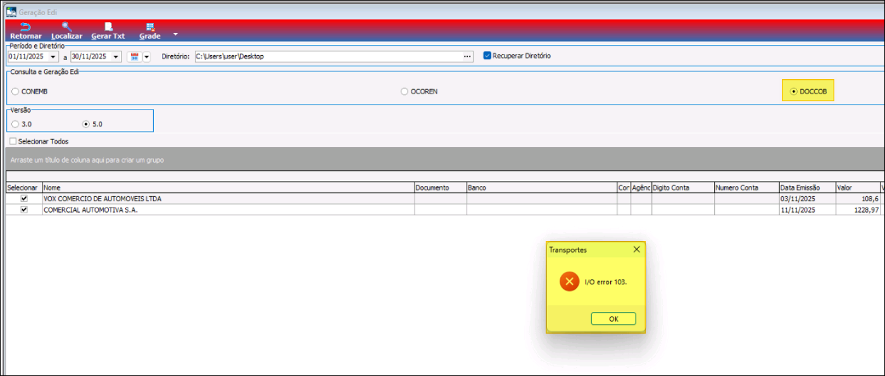Uncheck the VOX COMERCIO DE AUTOMOVEIS row

point(24,198)
